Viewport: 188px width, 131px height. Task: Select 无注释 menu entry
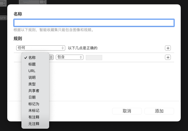click(x=35, y=124)
